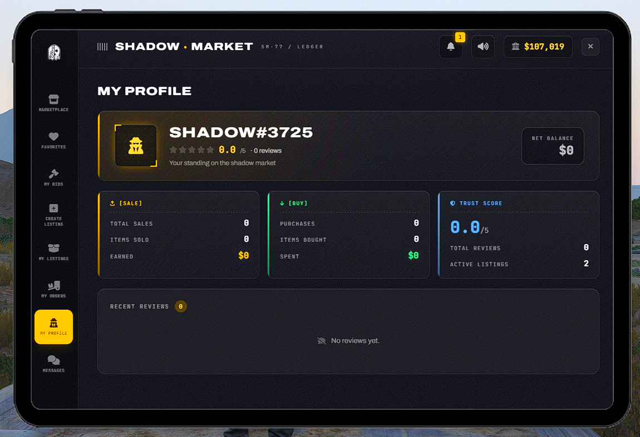Click the 'RECENT REVIEWS' header text

point(139,306)
